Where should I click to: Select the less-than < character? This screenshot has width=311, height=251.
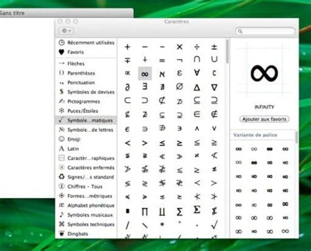[x=127, y=143]
